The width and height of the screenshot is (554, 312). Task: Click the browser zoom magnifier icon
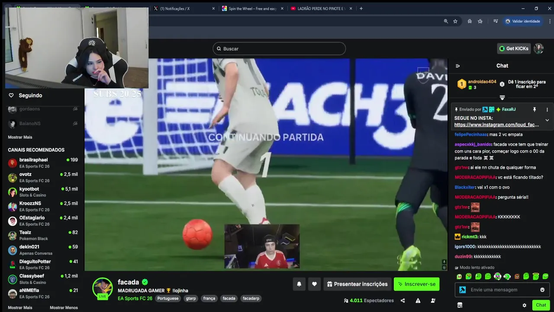(446, 21)
